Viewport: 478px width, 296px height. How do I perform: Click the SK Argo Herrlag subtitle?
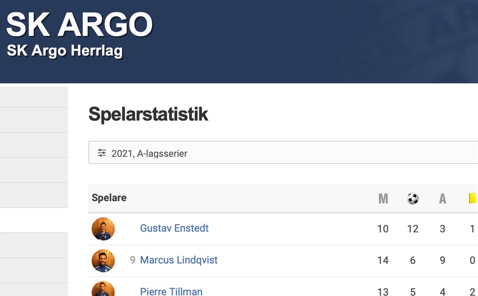pyautogui.click(x=65, y=51)
